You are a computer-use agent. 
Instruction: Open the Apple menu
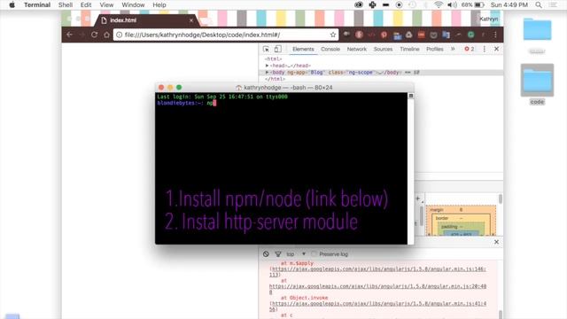[12, 5]
